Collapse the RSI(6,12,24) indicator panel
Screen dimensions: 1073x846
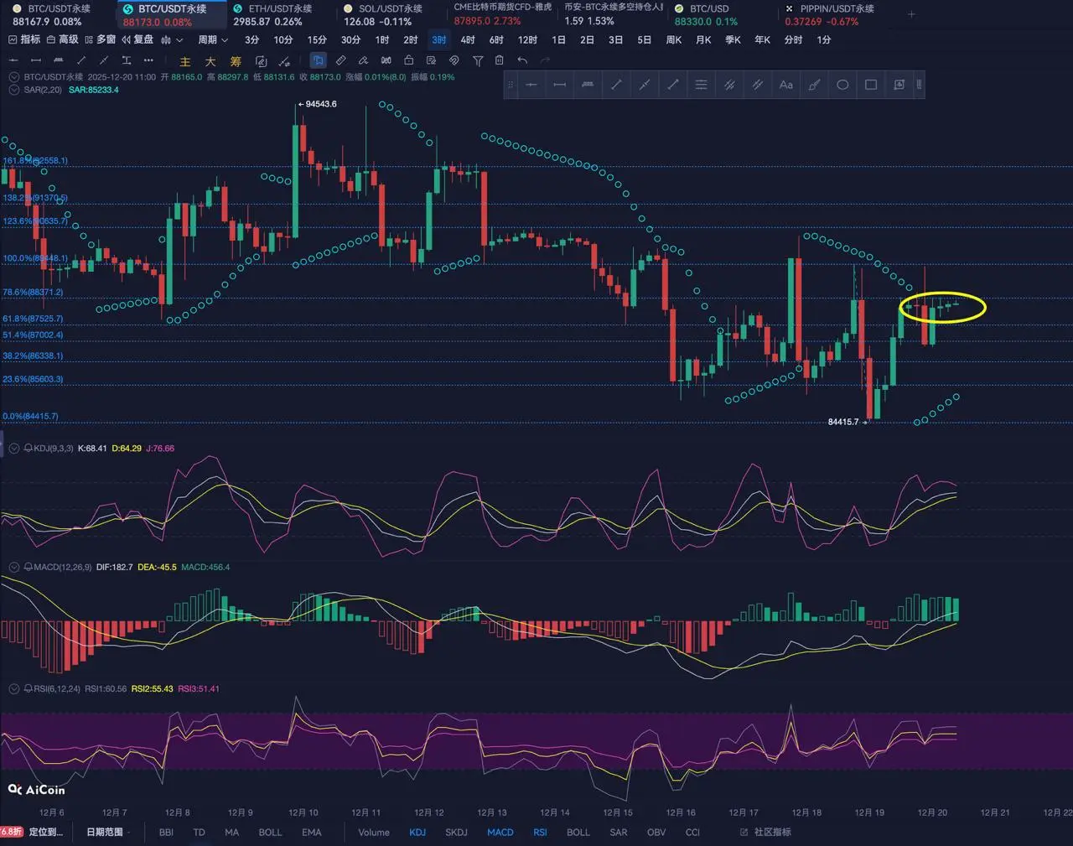(x=14, y=688)
